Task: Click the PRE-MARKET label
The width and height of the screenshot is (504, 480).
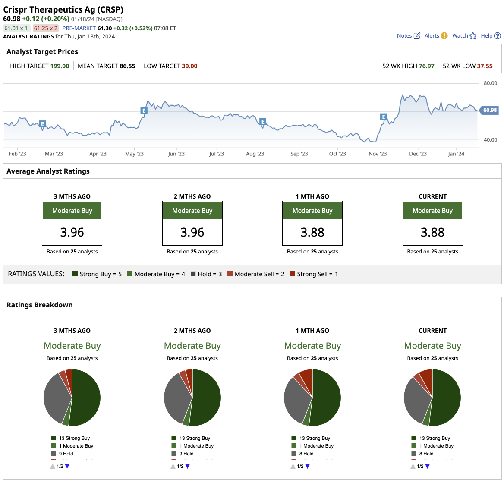Action: coord(79,28)
